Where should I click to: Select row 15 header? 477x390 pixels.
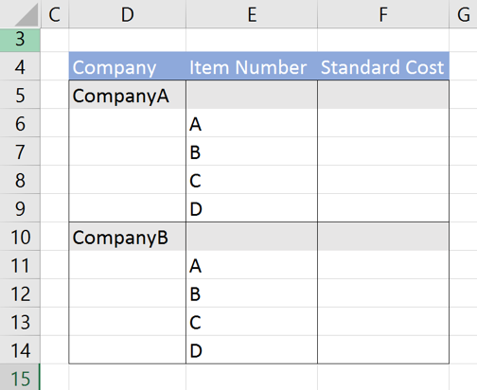point(20,378)
